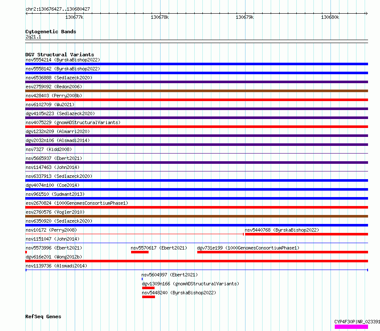Screen dimensions: 380x331
Task: Open nsv5665937 (Ebert2021) label
Action: [54, 158]
